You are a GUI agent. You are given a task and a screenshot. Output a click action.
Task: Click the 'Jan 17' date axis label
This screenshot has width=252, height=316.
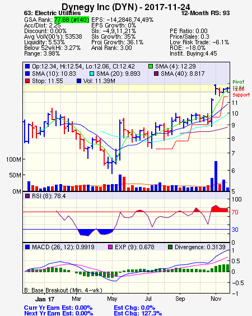pyautogui.click(x=45, y=299)
